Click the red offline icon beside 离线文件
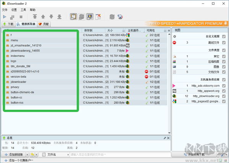This screenshot has height=163, width=229. pyautogui.click(x=174, y=43)
